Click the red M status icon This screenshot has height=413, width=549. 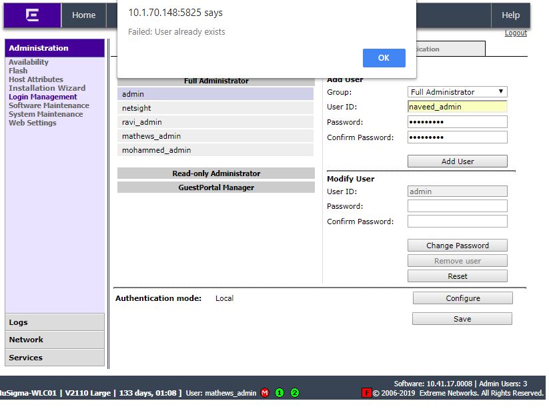tap(265, 393)
